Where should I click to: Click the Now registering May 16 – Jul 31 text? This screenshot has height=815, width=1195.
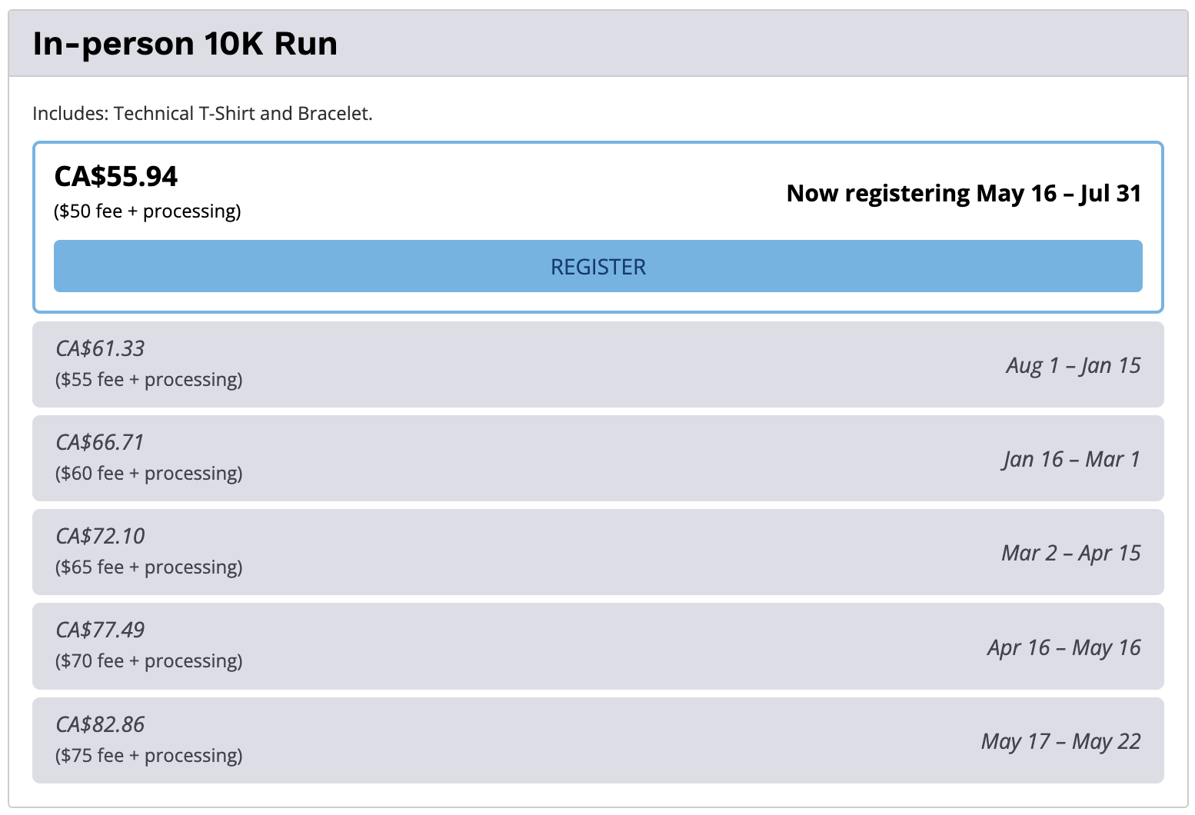tap(964, 193)
